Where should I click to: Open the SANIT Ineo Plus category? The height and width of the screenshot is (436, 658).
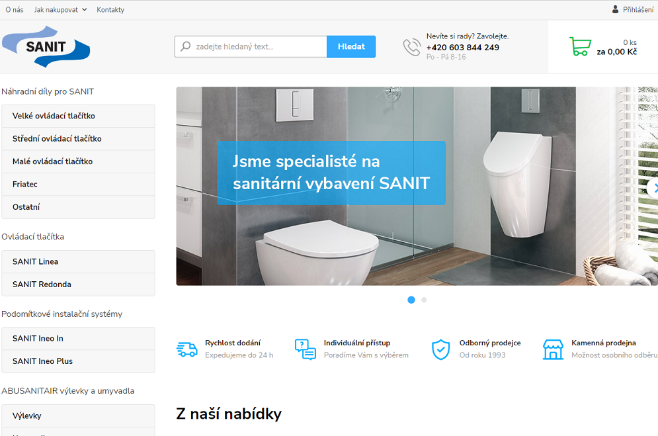click(78, 361)
